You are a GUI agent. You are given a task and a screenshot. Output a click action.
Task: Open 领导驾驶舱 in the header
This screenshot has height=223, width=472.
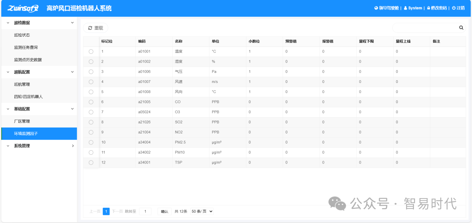(386, 8)
